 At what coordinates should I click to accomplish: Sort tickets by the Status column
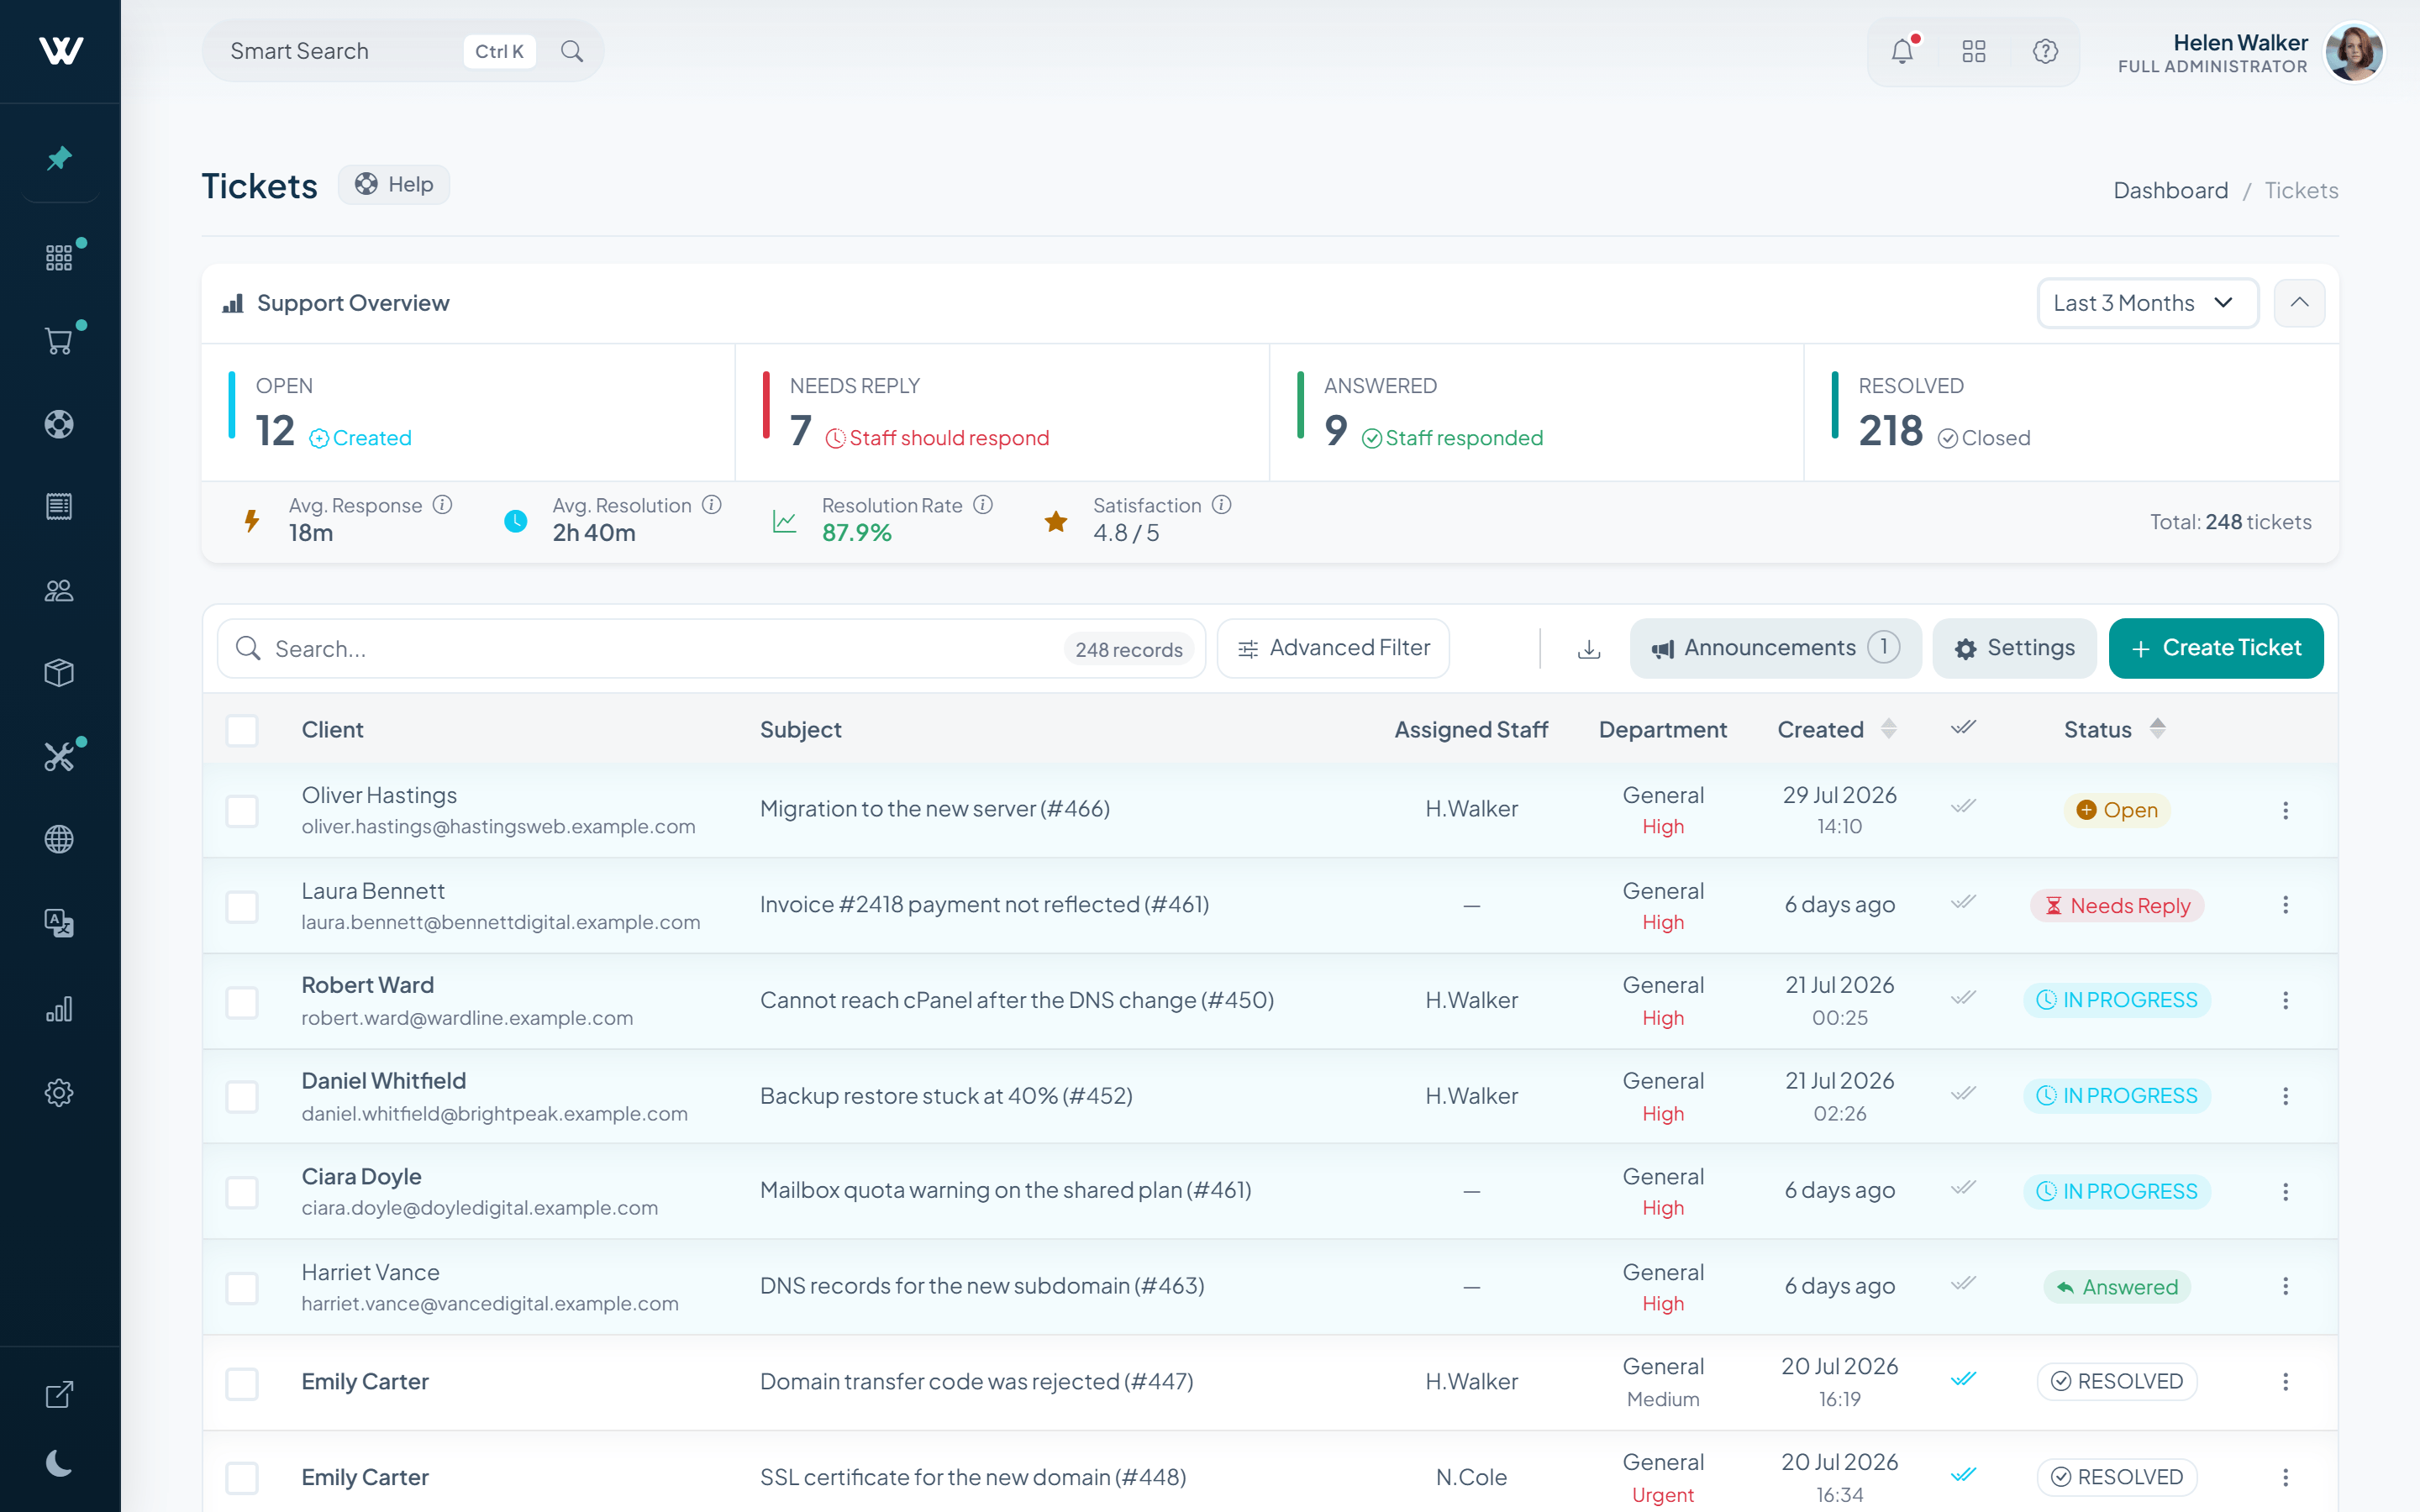tap(2114, 730)
